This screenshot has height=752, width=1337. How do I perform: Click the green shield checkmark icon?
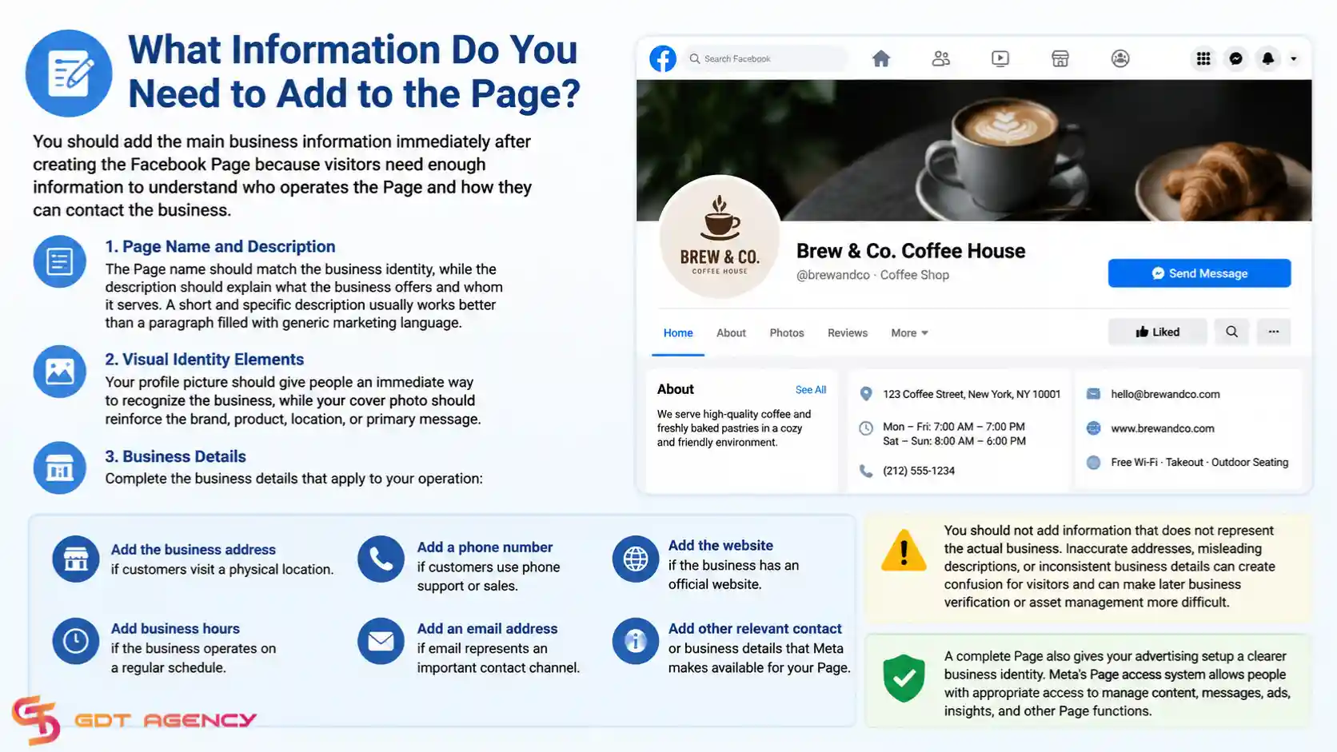[904, 678]
